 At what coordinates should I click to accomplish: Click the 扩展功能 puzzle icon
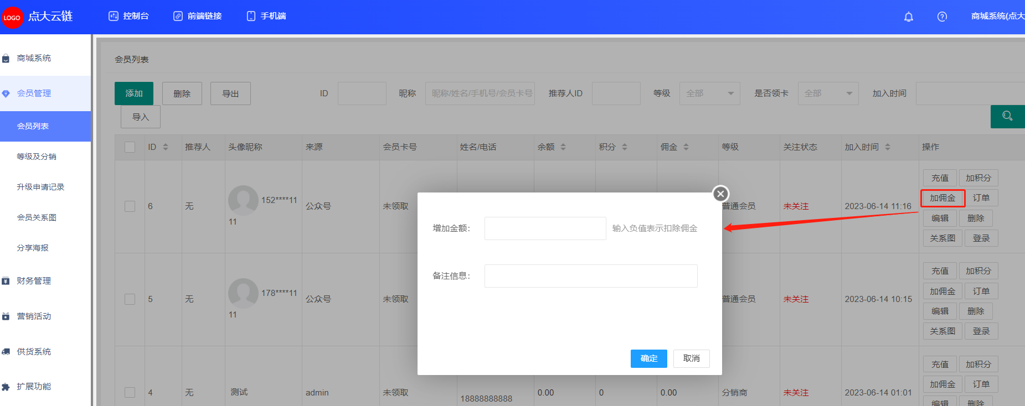[x=6, y=387]
